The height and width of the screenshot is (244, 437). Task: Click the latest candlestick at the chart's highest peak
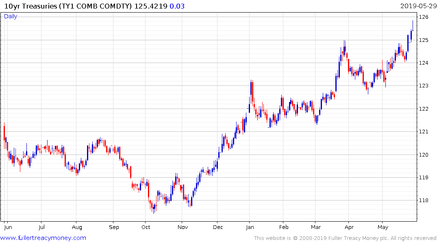[x=413, y=26]
